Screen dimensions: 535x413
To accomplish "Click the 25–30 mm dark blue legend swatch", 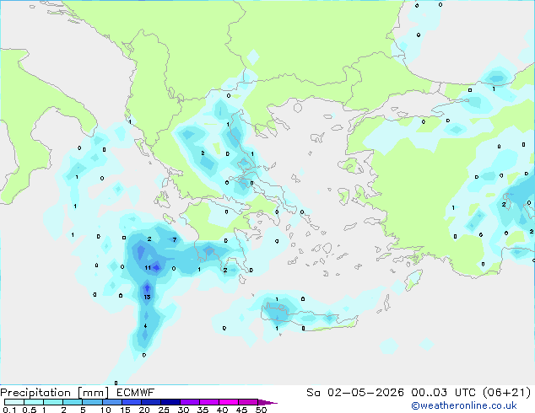I will point(170,402).
